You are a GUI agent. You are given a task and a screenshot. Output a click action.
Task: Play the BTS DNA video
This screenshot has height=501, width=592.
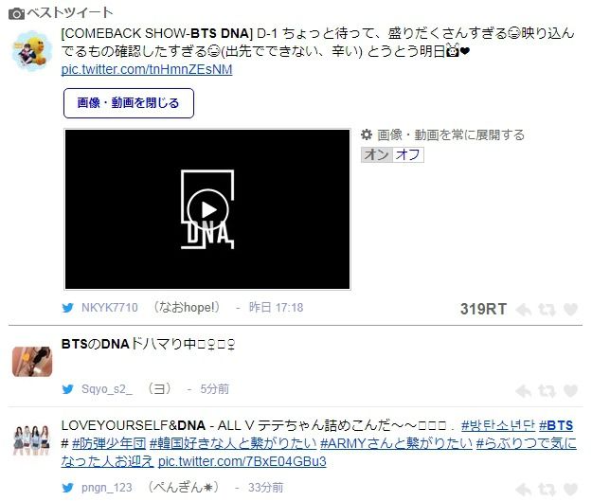(x=207, y=209)
